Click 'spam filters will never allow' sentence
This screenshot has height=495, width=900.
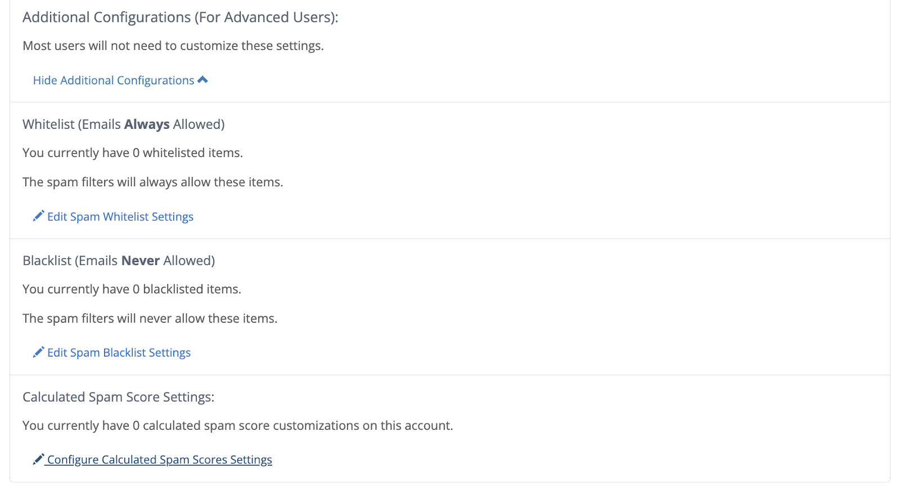150,318
